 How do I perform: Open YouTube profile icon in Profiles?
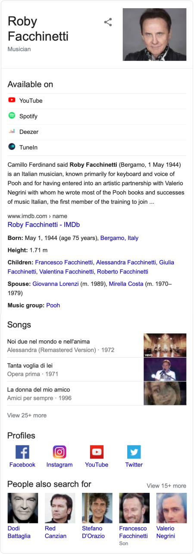pos(97,452)
